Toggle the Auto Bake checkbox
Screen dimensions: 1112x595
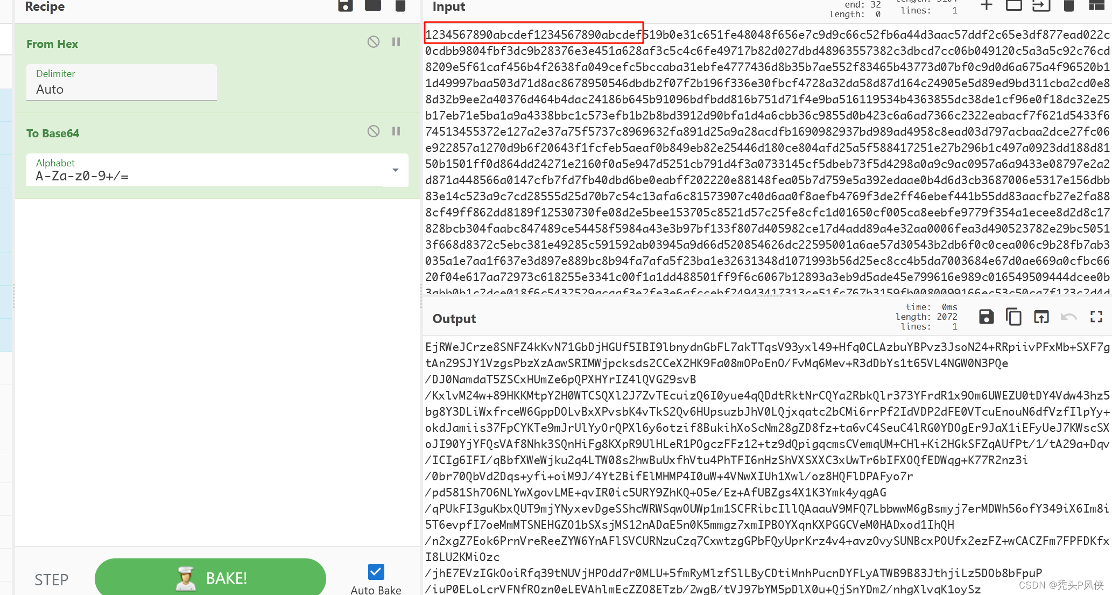click(376, 572)
